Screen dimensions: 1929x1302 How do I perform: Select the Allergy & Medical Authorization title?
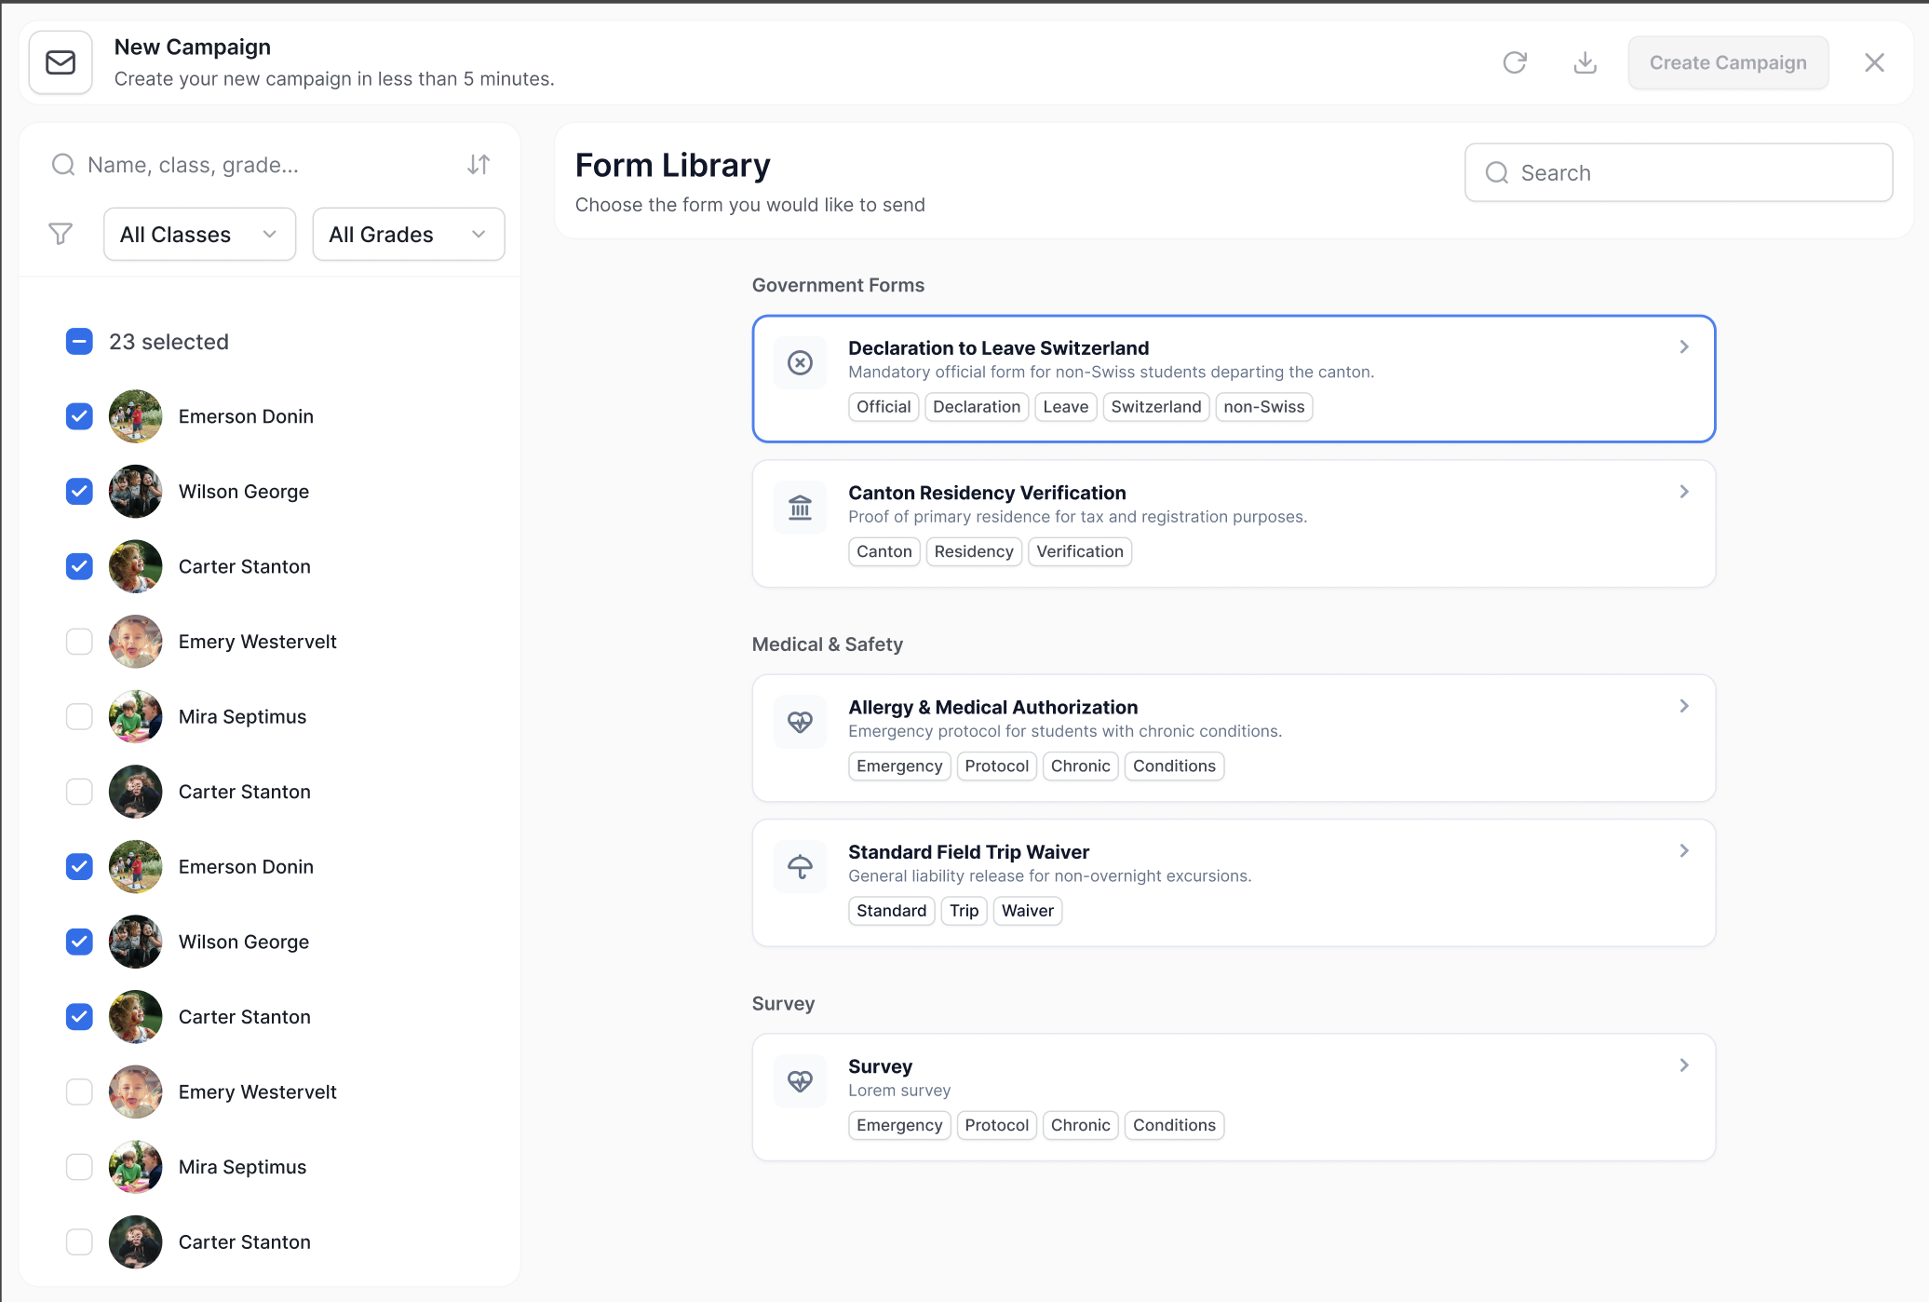pos(992,707)
